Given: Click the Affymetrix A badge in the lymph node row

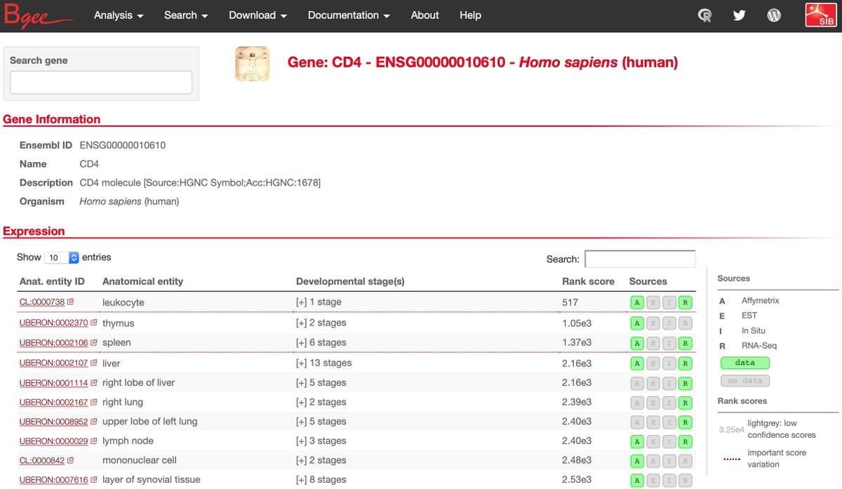Looking at the screenshot, I should 637,442.
